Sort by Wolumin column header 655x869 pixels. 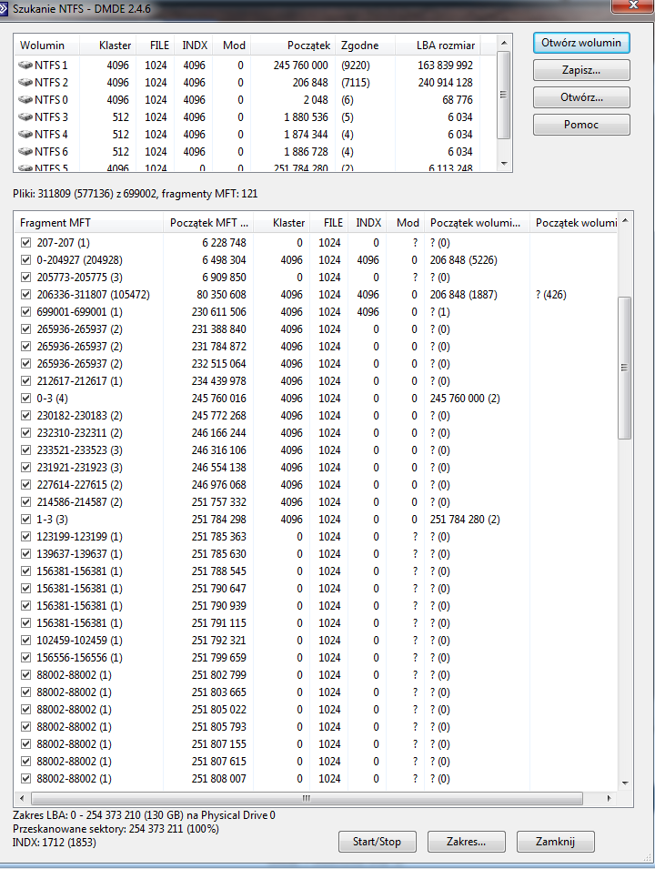point(46,45)
